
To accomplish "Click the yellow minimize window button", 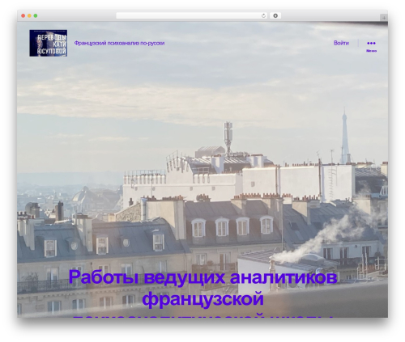I will [x=29, y=16].
